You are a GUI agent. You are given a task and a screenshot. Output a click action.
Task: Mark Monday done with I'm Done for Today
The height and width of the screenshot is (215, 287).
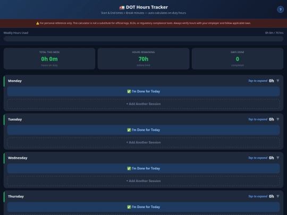coord(143,91)
